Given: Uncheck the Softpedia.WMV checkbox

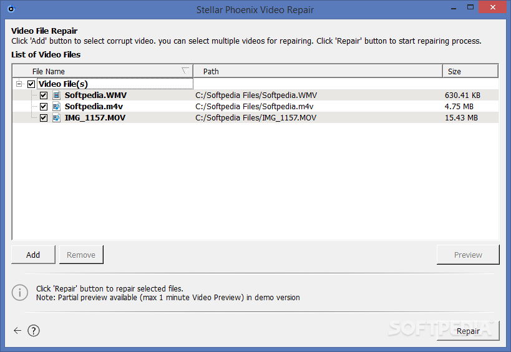Looking at the screenshot, I should click(44, 95).
